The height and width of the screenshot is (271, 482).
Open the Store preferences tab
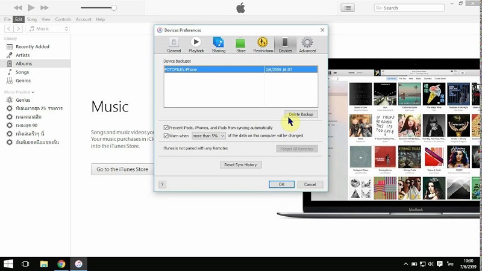[240, 45]
